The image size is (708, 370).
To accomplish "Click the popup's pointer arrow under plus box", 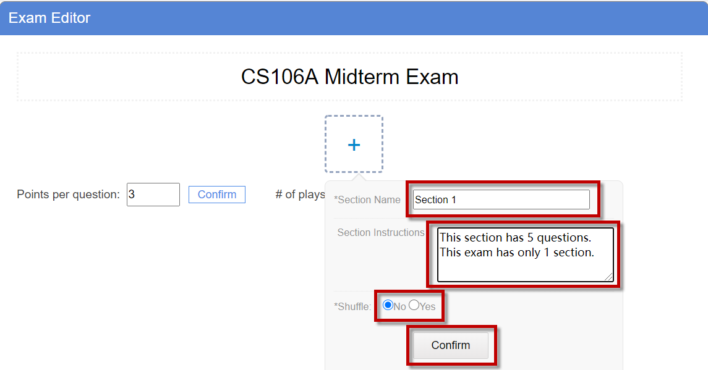I will (359, 177).
